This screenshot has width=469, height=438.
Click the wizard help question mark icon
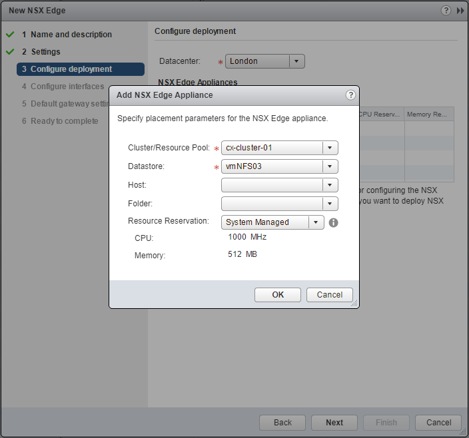(446, 11)
